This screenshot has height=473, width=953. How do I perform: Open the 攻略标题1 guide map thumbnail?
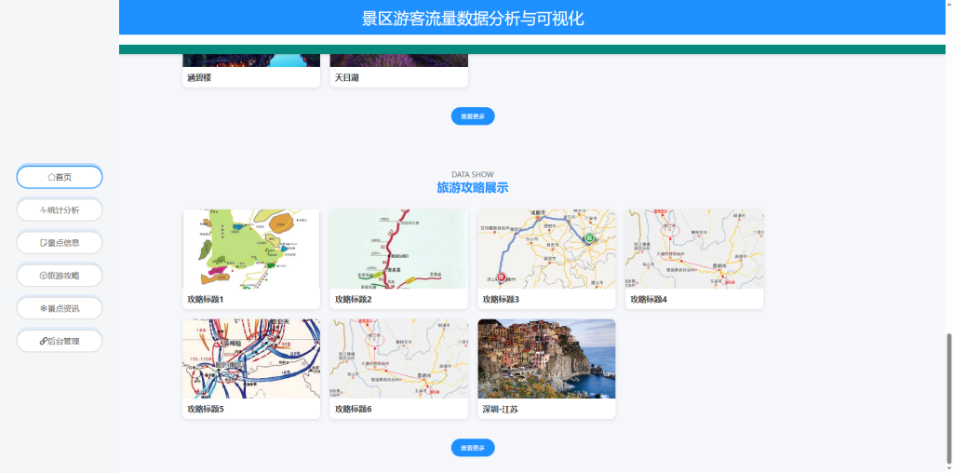point(251,249)
